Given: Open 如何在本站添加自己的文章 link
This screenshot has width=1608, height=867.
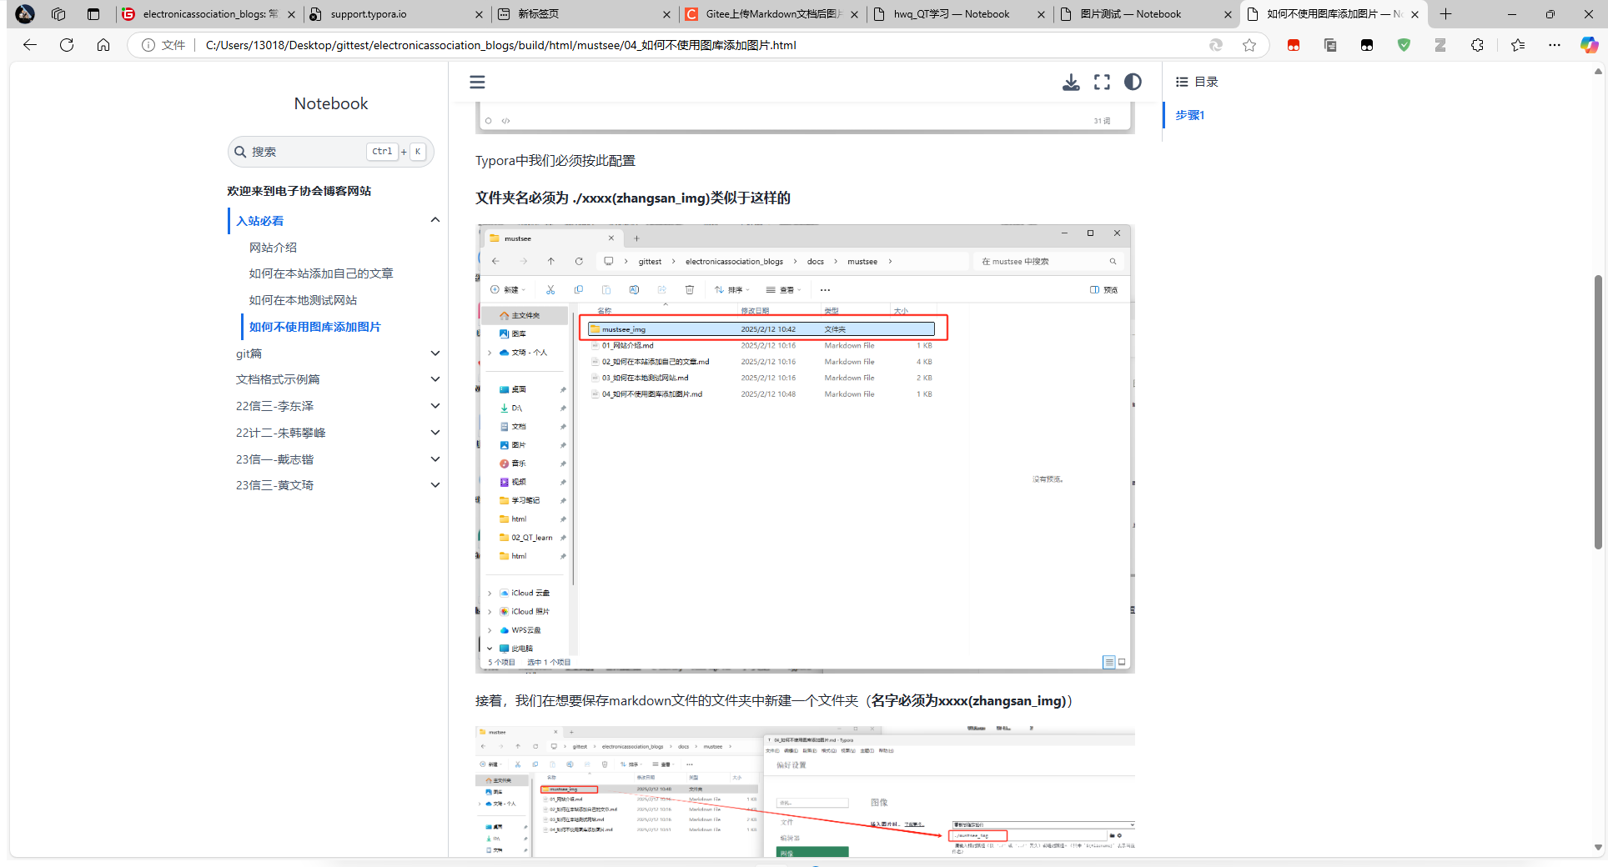Looking at the screenshot, I should (321, 273).
